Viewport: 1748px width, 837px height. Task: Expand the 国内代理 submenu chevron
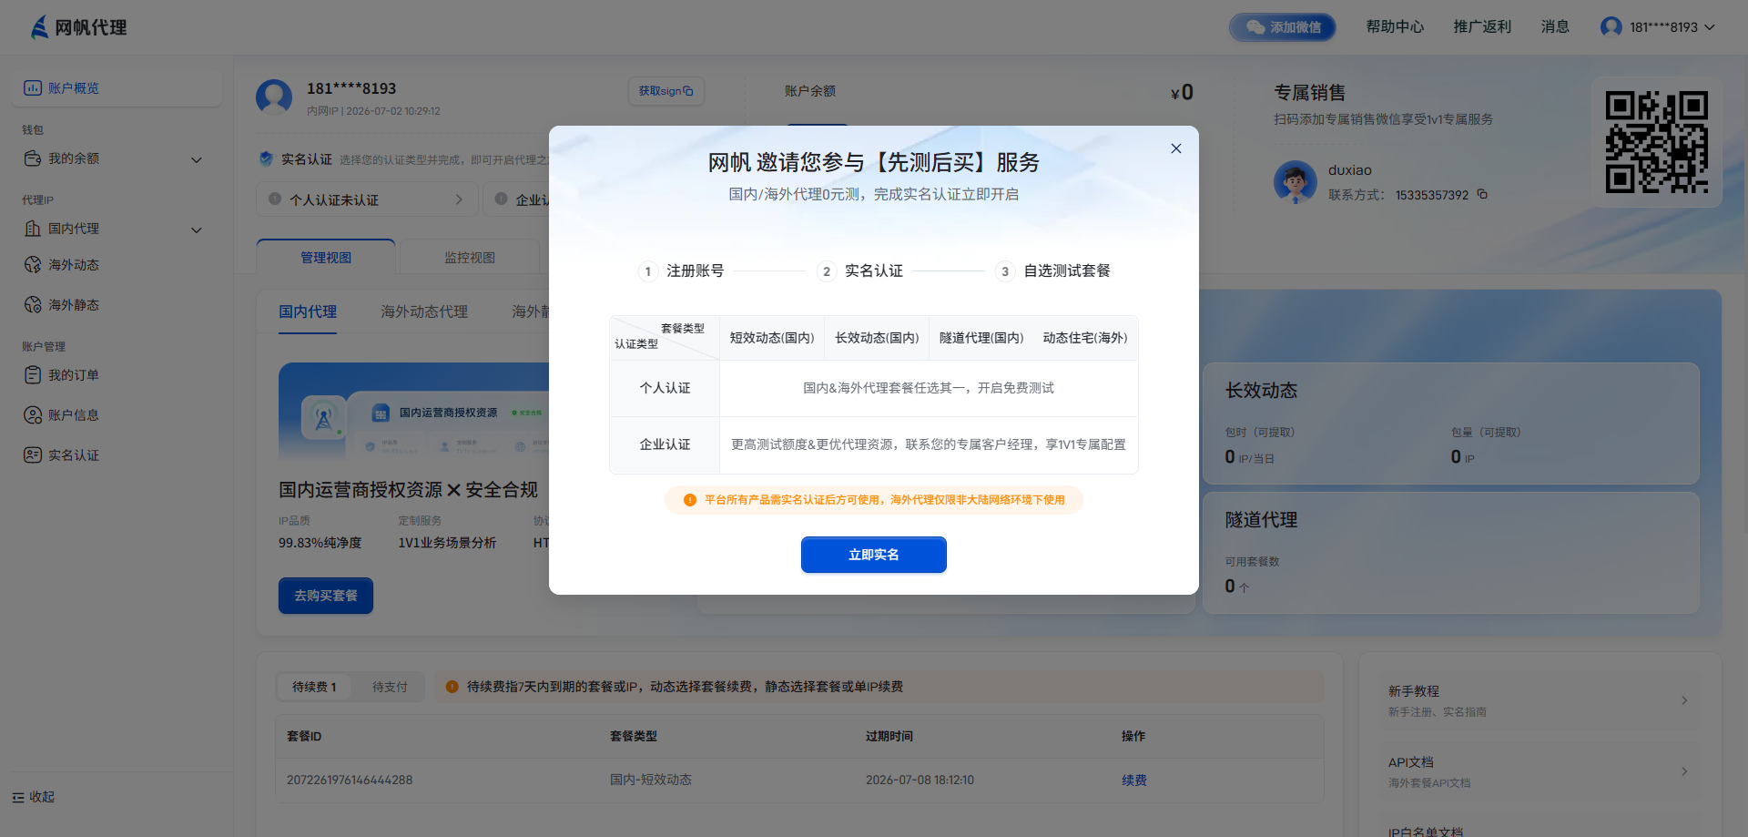[x=197, y=230]
